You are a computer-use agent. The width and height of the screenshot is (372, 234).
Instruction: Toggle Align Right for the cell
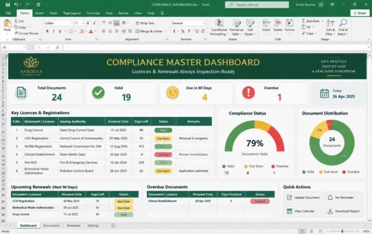coord(117,32)
